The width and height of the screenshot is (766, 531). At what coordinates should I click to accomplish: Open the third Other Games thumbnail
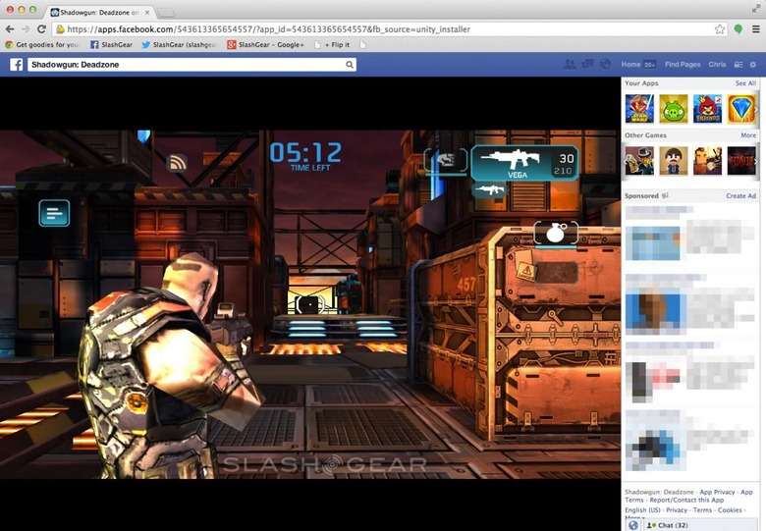(x=707, y=161)
